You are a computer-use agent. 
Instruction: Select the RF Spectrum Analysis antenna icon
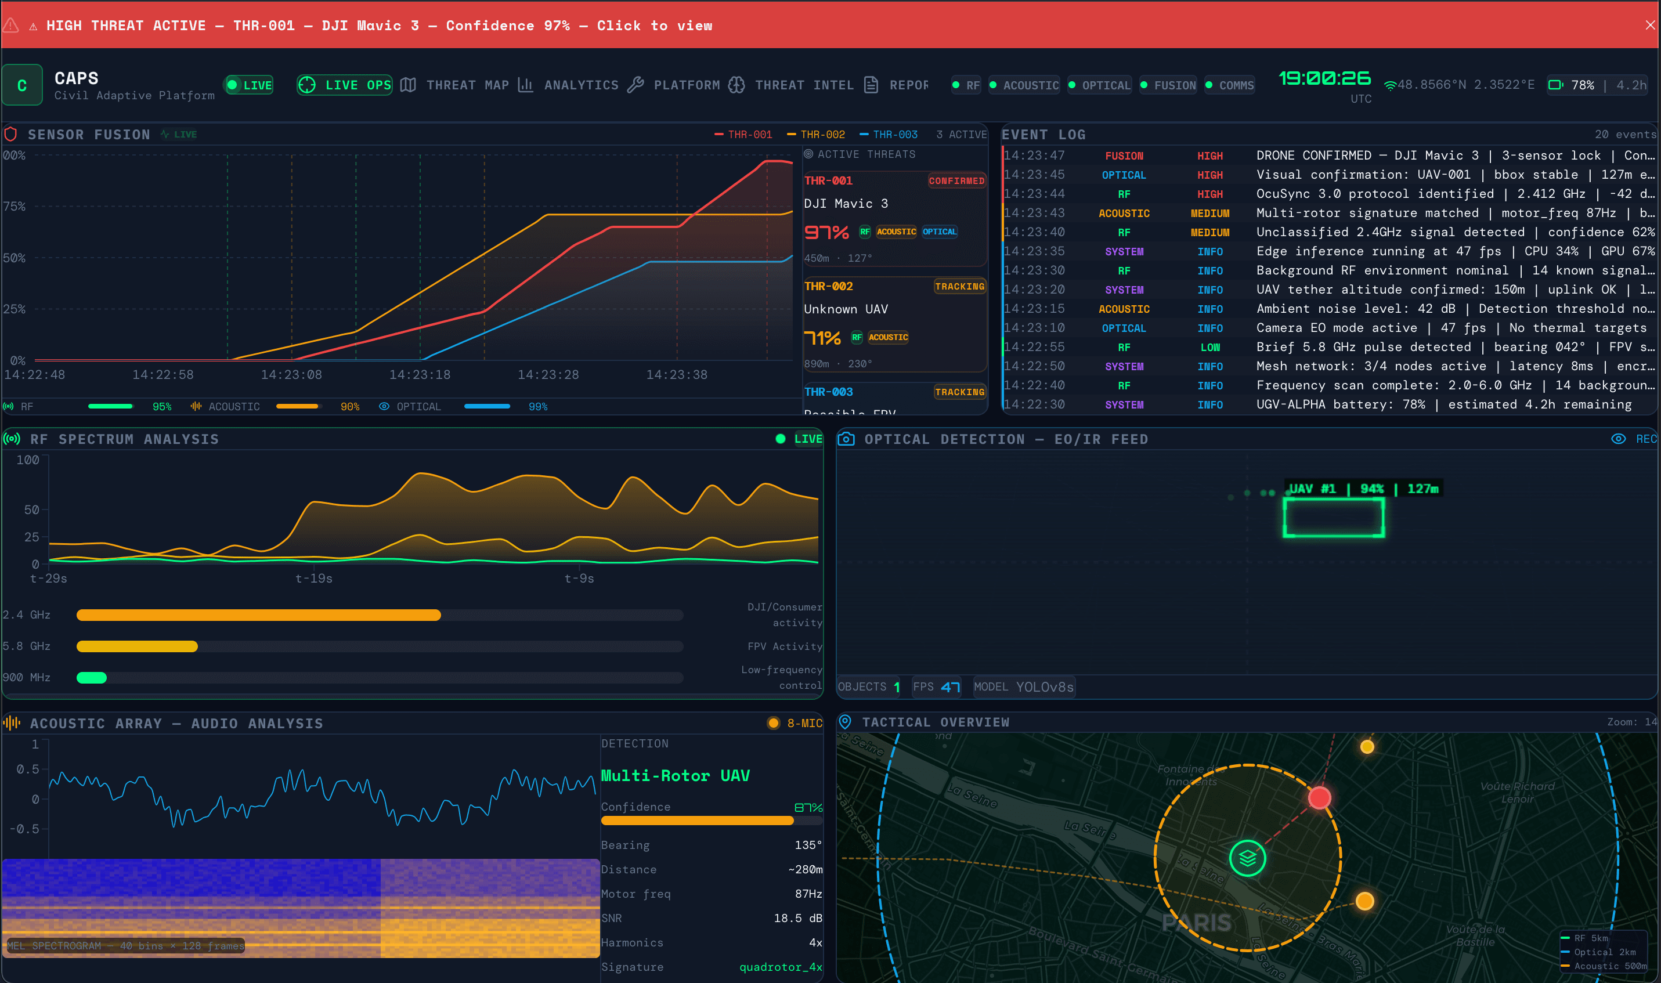13,439
